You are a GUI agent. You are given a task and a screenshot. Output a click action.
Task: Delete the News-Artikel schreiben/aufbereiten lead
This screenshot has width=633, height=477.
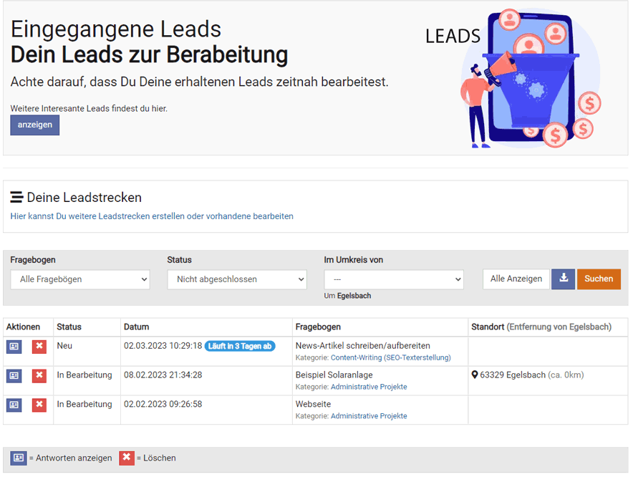[39, 347]
